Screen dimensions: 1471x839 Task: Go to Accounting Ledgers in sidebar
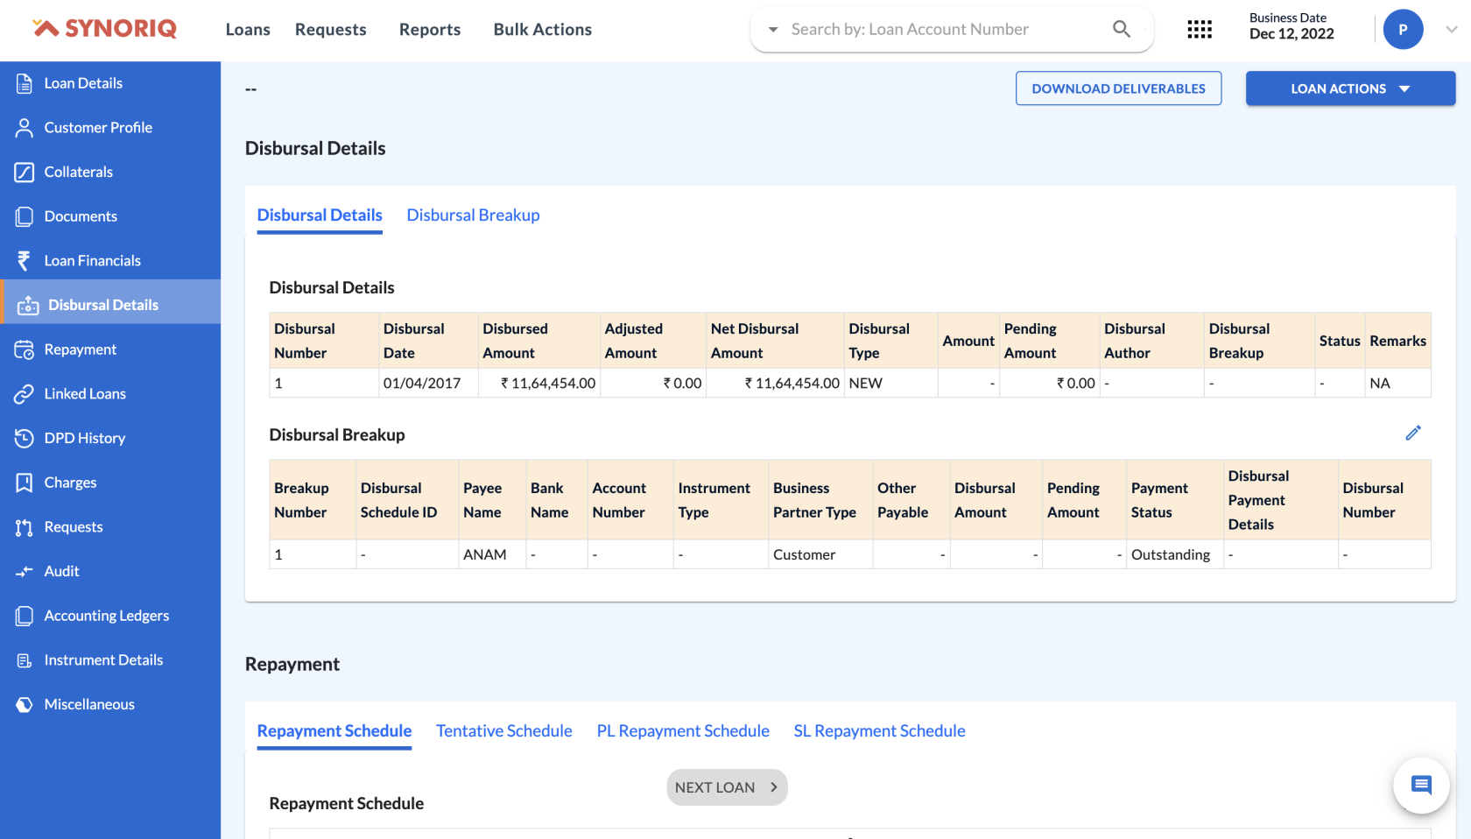click(107, 616)
